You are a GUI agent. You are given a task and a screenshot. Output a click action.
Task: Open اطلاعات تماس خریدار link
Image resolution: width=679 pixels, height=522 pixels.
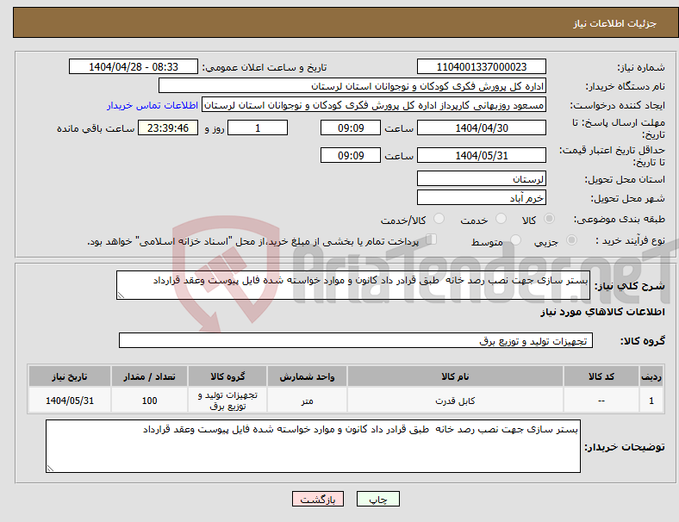click(x=153, y=105)
